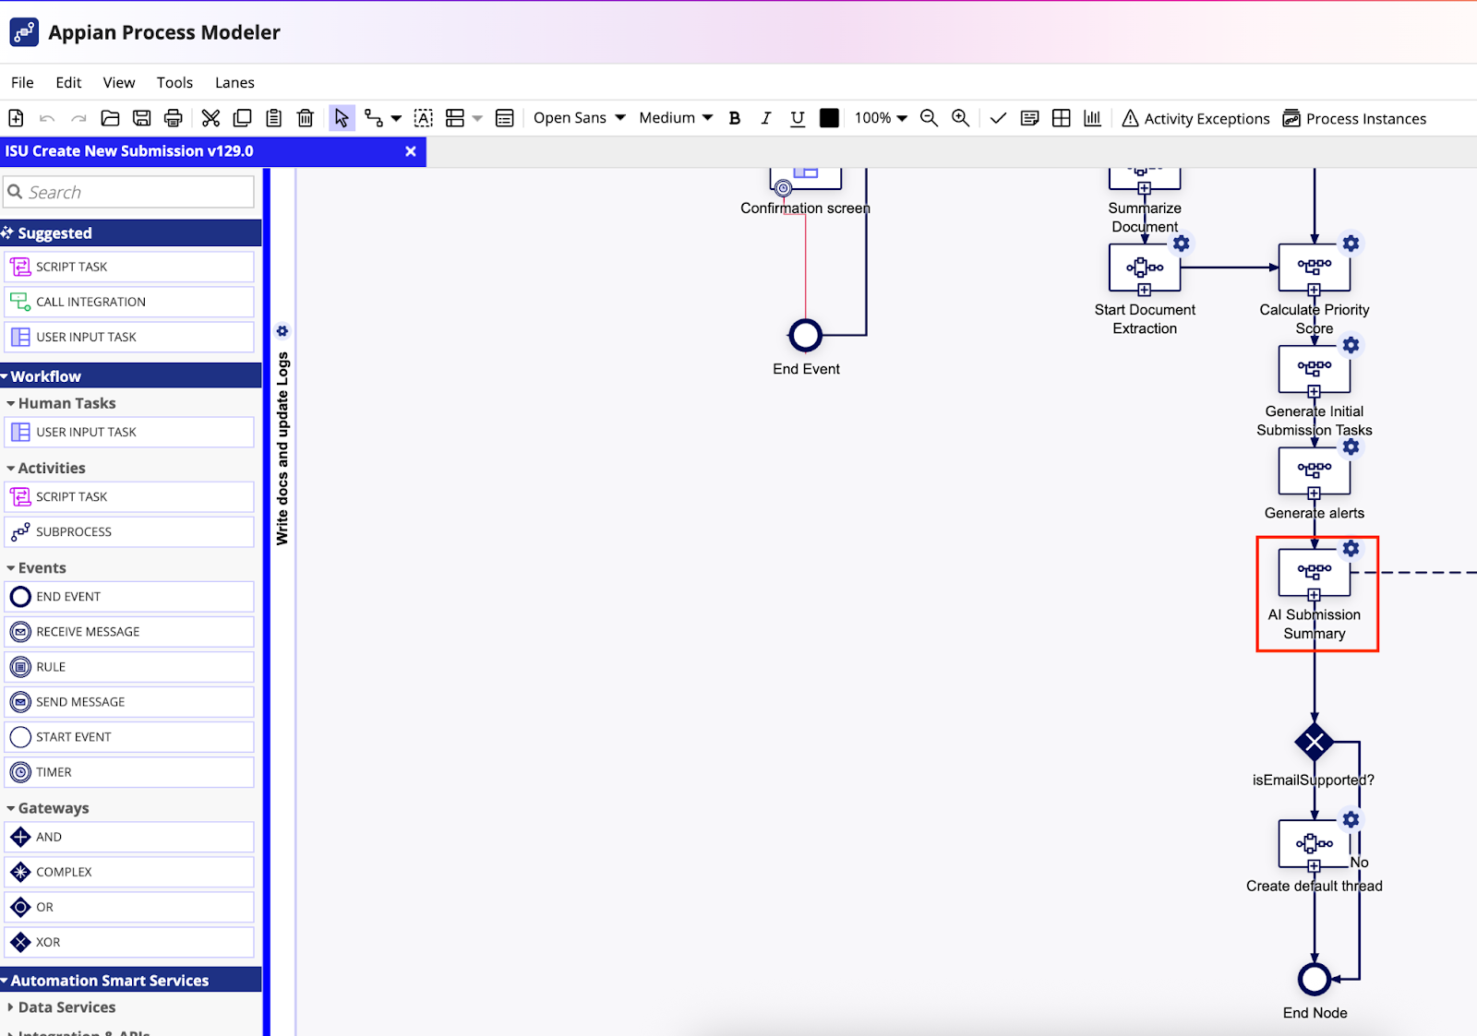Image resolution: width=1477 pixels, height=1036 pixels.
Task: Open the Open Sans font dropdown
Action: click(x=580, y=118)
